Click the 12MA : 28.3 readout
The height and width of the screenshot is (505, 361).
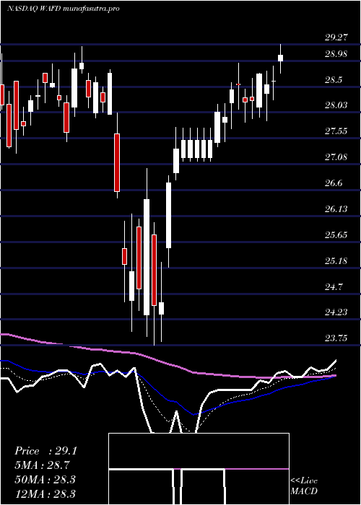click(45, 493)
